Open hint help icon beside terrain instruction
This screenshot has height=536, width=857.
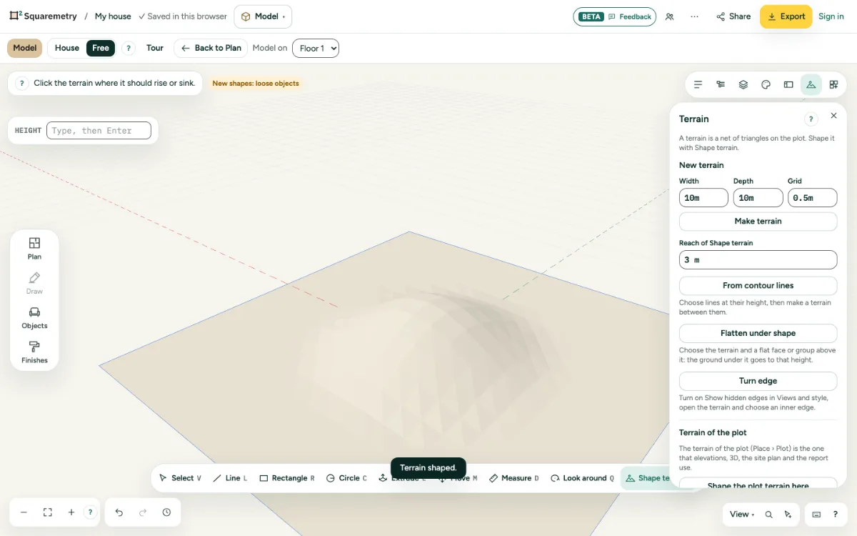point(21,83)
